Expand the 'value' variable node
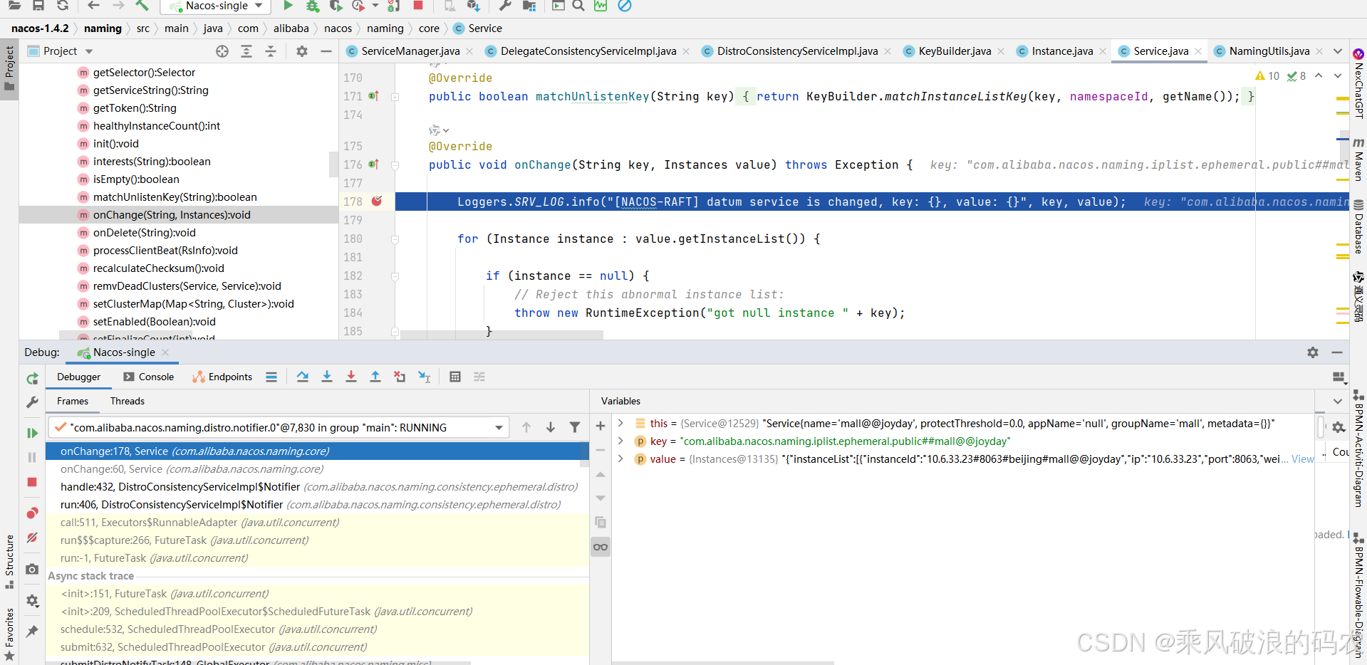This screenshot has width=1367, height=665. [620, 459]
